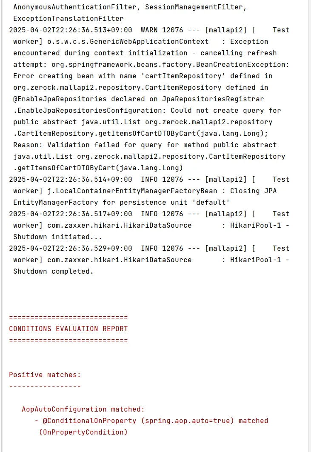Click the 'Positive matches:' line

point(45,375)
